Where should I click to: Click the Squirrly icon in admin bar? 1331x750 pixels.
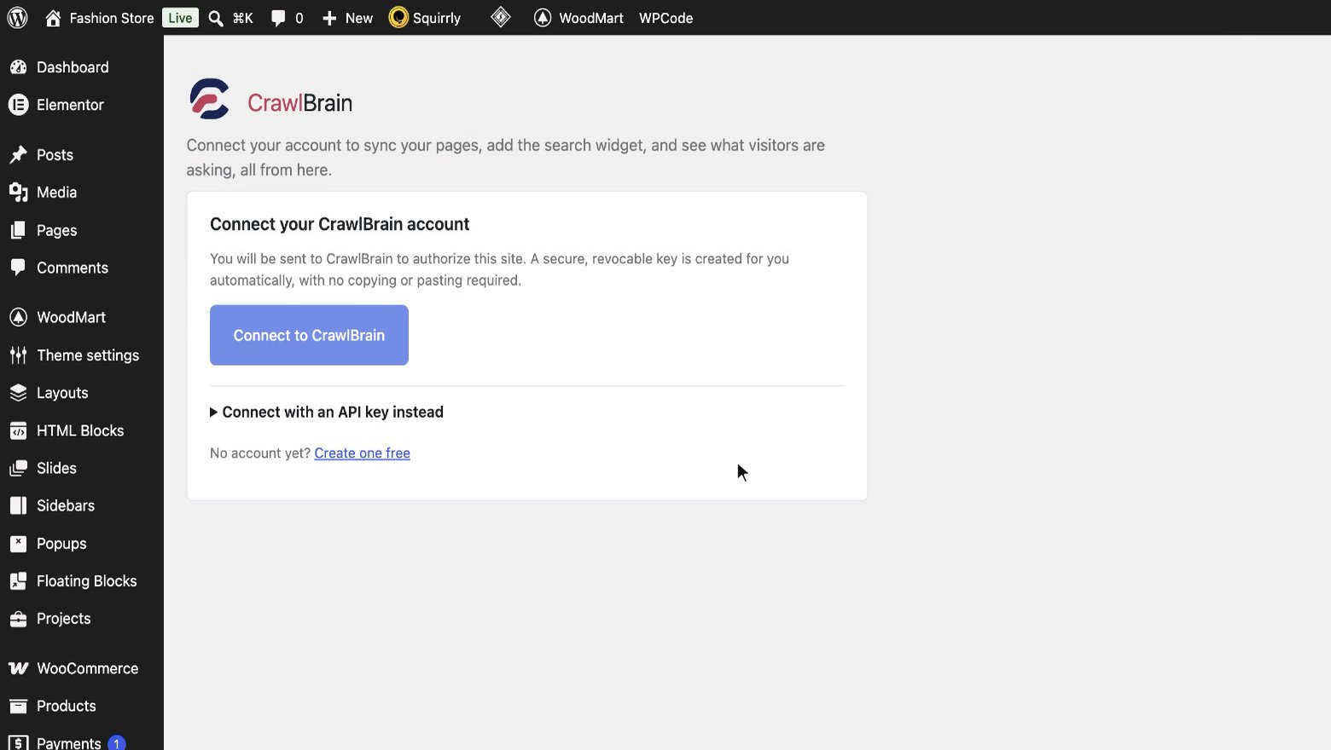pyautogui.click(x=398, y=18)
